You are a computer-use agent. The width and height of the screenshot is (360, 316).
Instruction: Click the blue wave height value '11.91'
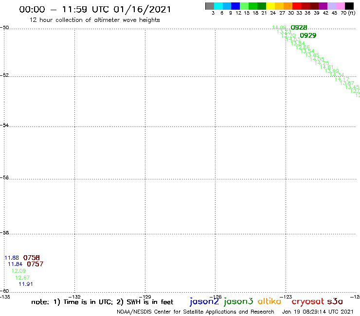coord(26,284)
